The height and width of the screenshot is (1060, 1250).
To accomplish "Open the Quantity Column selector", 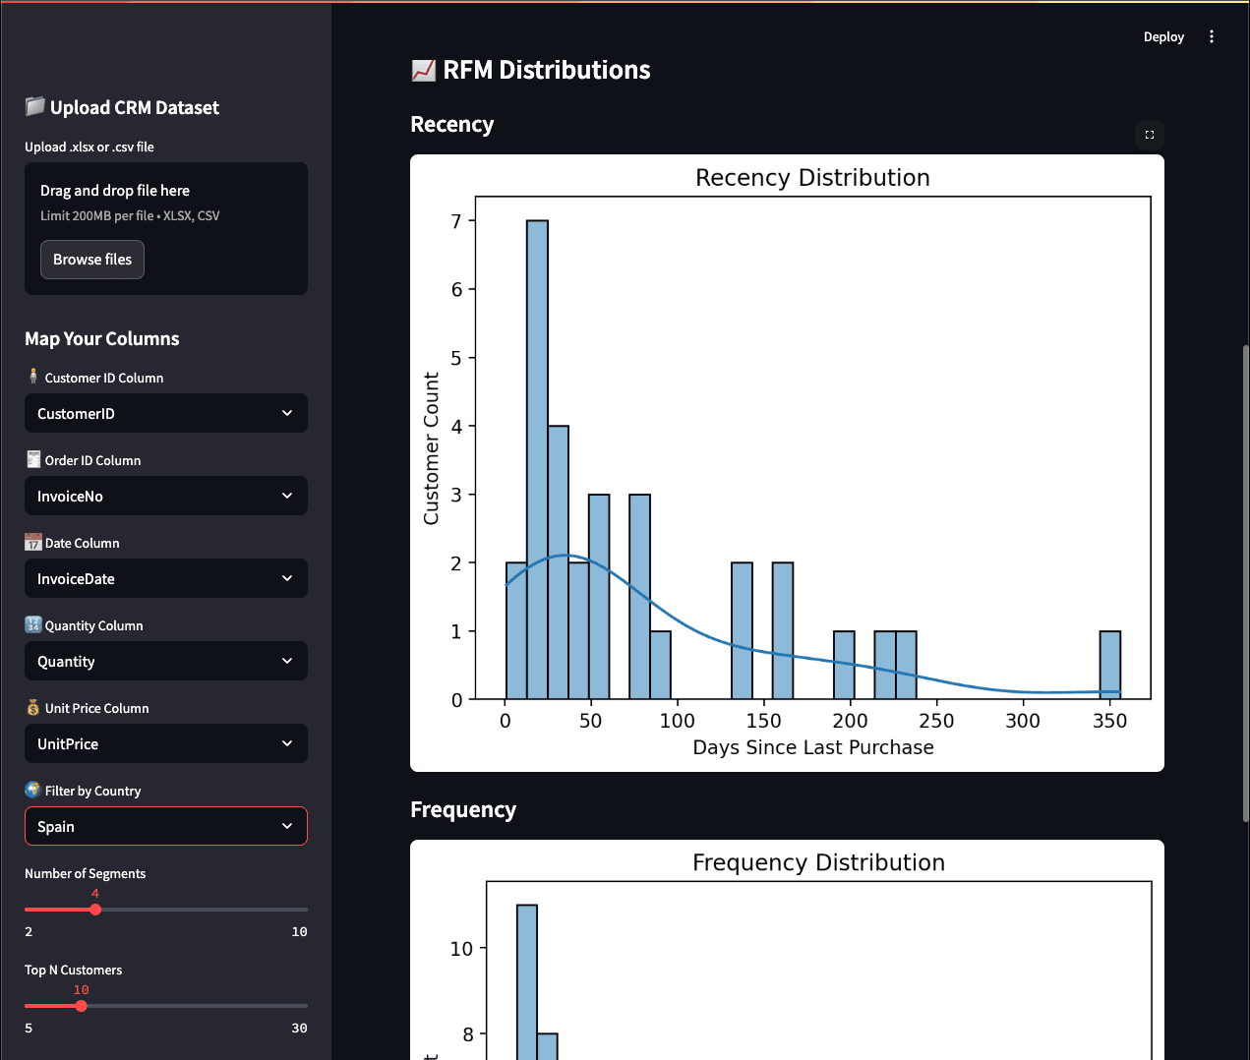I will [165, 661].
